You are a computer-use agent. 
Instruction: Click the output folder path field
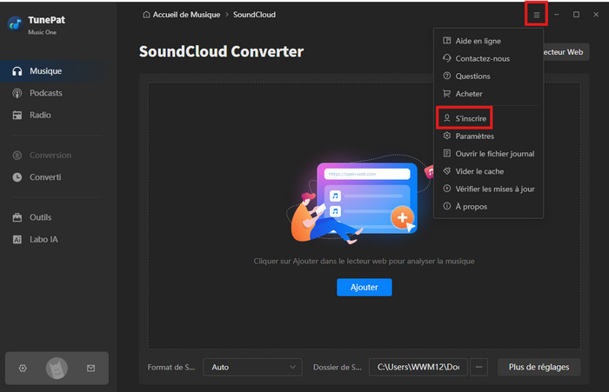[418, 367]
